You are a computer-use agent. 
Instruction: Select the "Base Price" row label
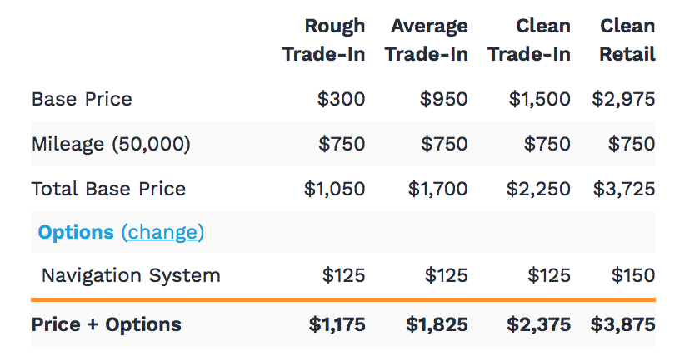click(x=82, y=99)
